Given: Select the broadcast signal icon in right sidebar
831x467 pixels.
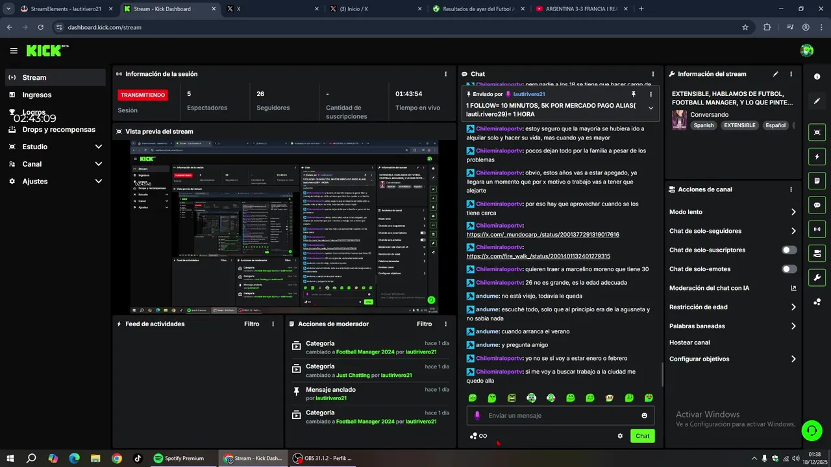Looking at the screenshot, I should point(817,229).
